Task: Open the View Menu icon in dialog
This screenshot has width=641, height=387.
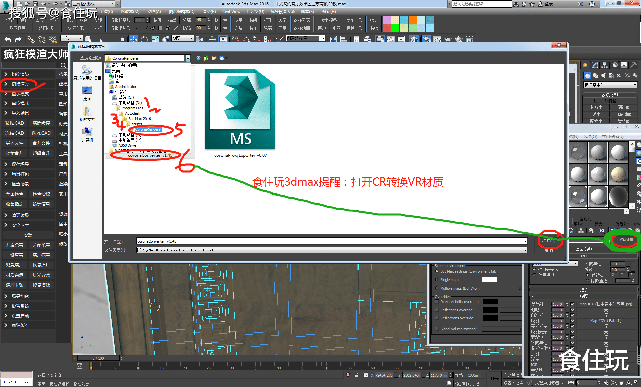Action: [223, 58]
